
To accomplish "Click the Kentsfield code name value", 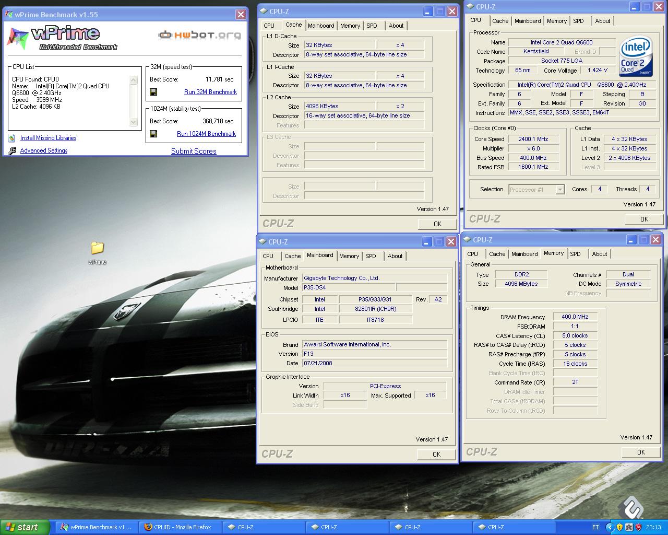I will point(536,52).
